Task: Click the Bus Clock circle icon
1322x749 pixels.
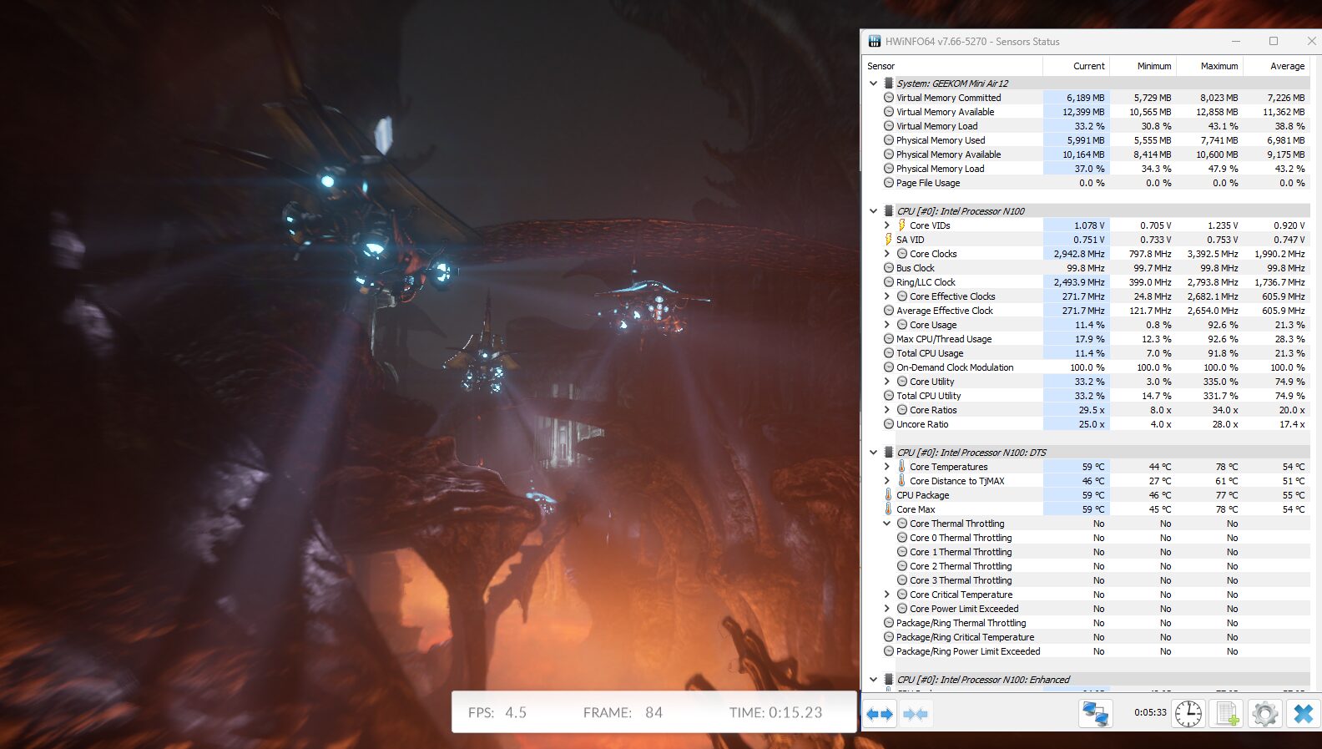Action: click(x=889, y=268)
